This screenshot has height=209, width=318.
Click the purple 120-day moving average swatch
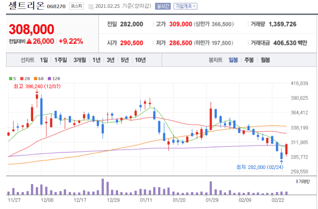49,79
